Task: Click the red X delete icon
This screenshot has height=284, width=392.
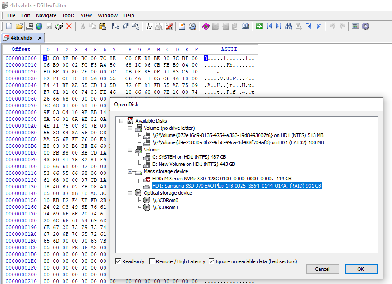Action: click(69, 26)
